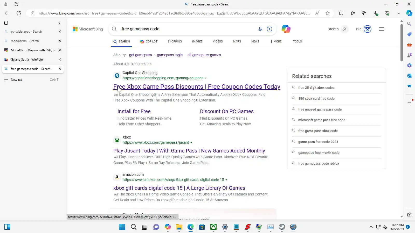415x233 pixels.
Task: Open the Edge sidebar search icon
Action: (x=409, y=24)
